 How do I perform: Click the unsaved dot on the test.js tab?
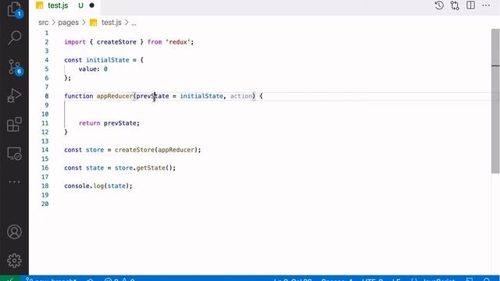pos(92,5)
